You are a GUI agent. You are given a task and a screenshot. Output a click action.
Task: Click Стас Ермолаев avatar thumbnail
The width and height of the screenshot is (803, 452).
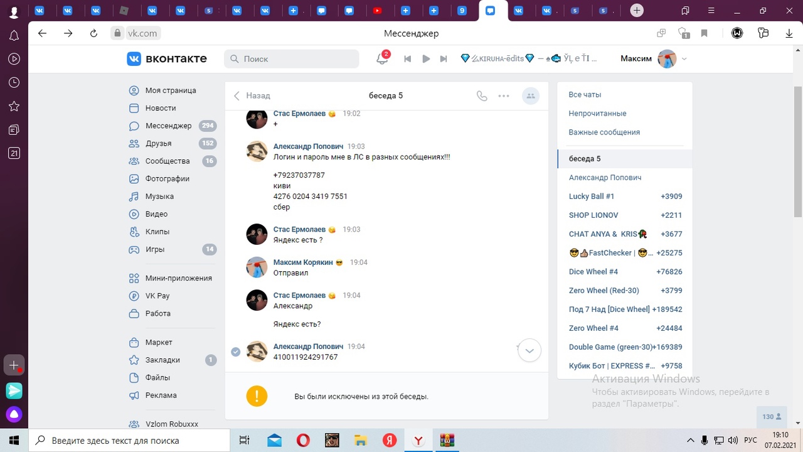tap(257, 234)
